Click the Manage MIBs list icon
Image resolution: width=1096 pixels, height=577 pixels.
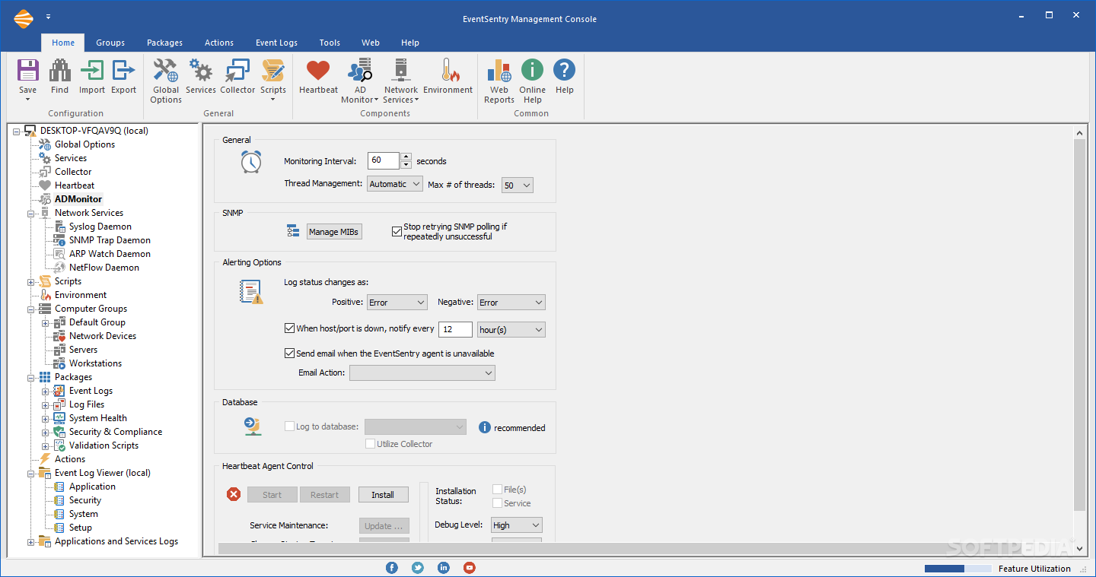294,231
